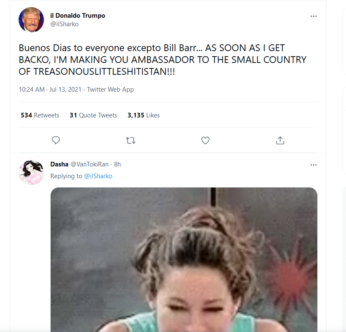The height and width of the screenshot is (332, 346).
Task: Like the tweet with the heart icon
Action: pyautogui.click(x=205, y=140)
